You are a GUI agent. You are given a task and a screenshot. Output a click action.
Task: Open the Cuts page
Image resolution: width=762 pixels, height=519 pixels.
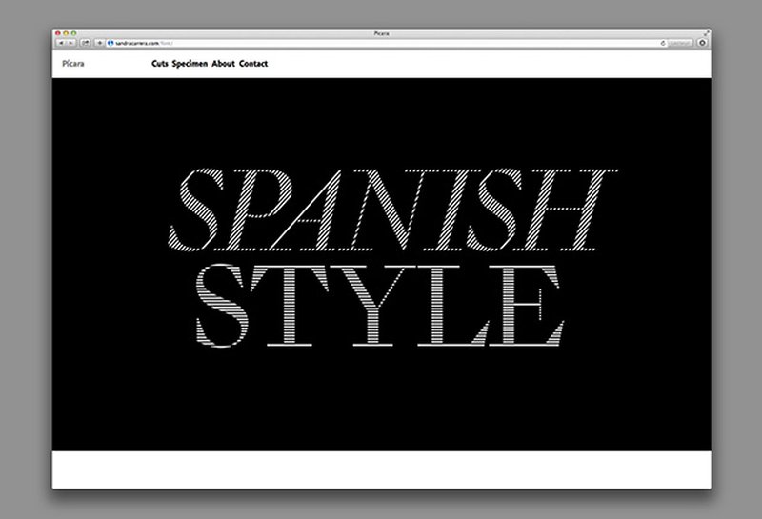tap(160, 64)
